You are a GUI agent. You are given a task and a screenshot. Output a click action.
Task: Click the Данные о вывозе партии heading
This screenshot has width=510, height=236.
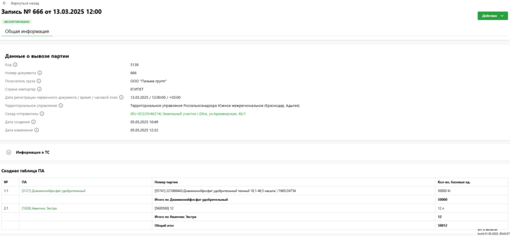[37, 56]
